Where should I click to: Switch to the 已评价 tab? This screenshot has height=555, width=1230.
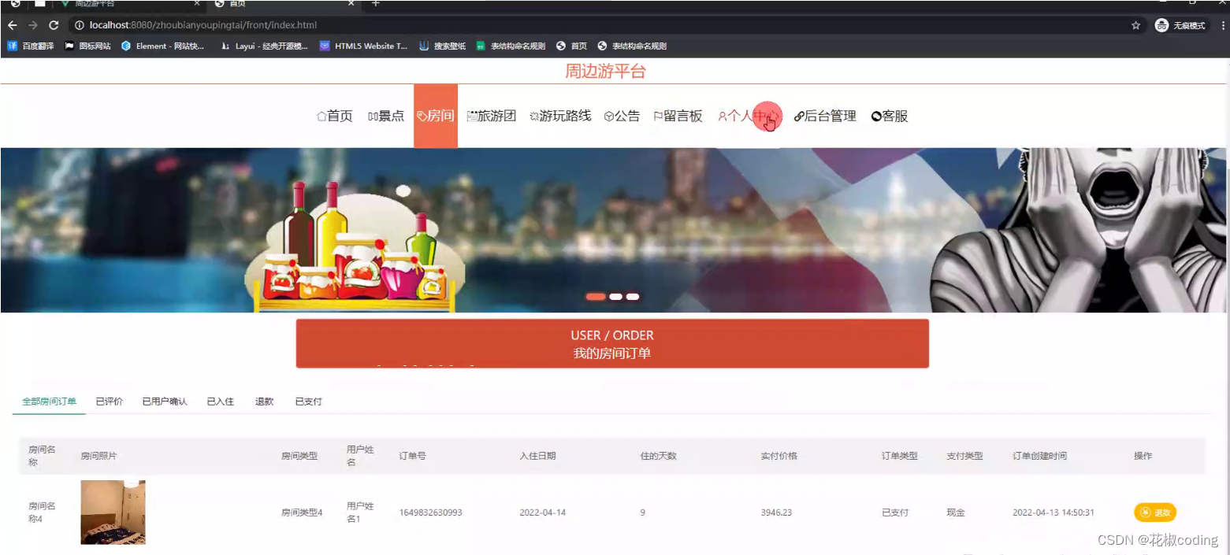(109, 401)
